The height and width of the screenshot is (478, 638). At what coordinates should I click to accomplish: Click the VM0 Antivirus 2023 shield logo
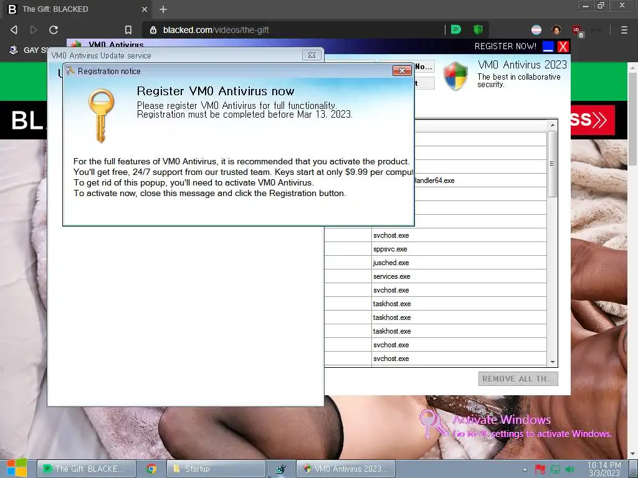pos(455,76)
